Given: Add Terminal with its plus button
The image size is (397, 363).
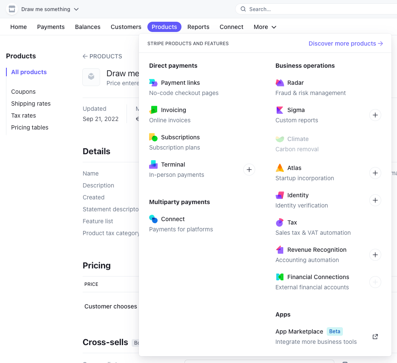Looking at the screenshot, I should coord(249,170).
